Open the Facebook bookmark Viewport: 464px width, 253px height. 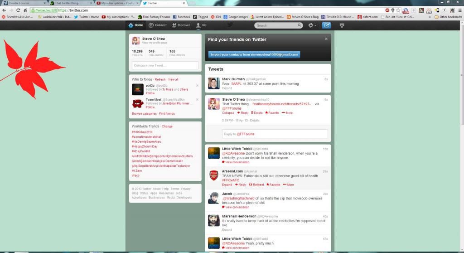[181, 17]
